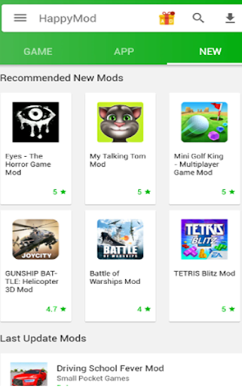Image resolution: width=242 pixels, height=388 pixels.
Task: Choose the Mini Golf King ball icon
Action: point(204,122)
